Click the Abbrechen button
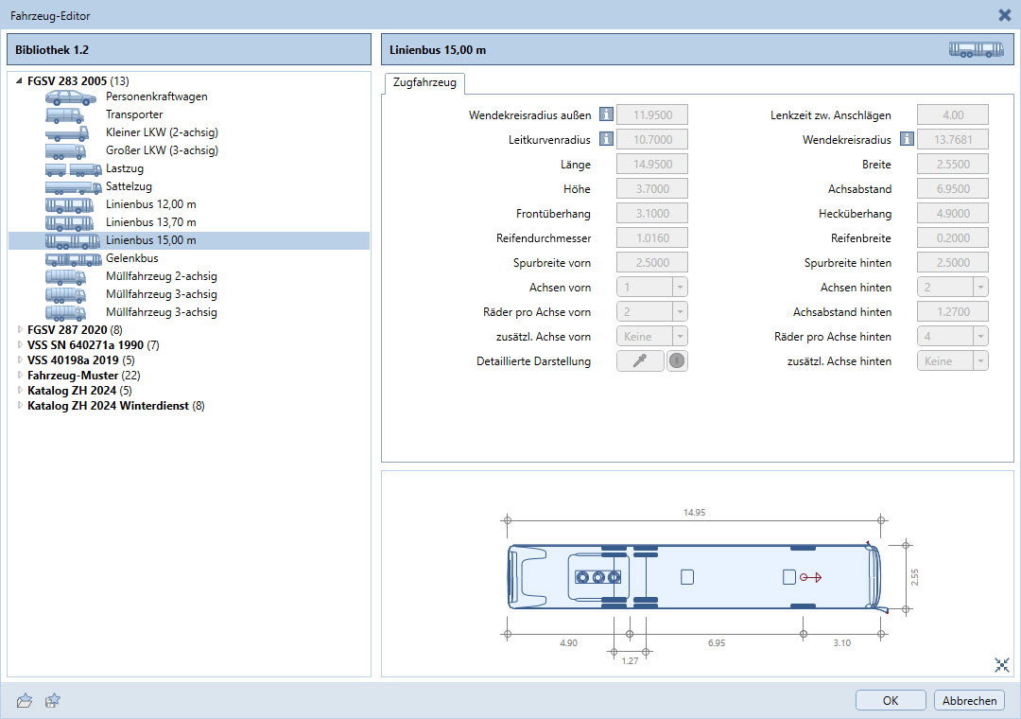Image resolution: width=1021 pixels, height=719 pixels. coord(969,701)
